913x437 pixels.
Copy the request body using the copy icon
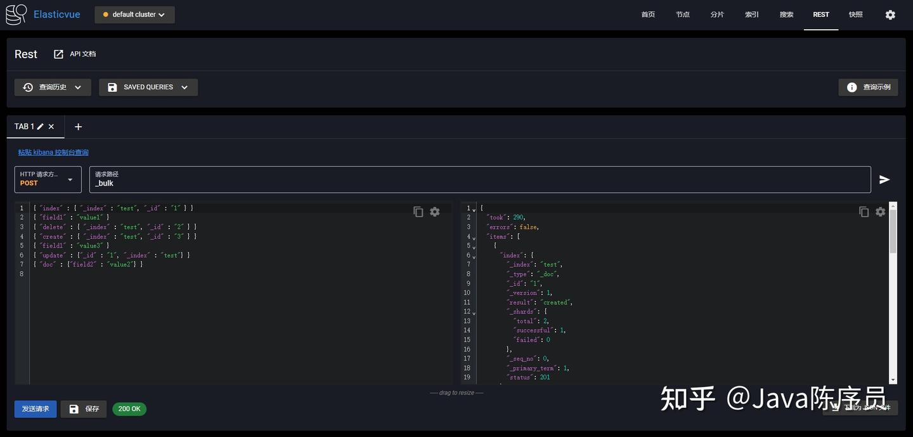click(418, 212)
